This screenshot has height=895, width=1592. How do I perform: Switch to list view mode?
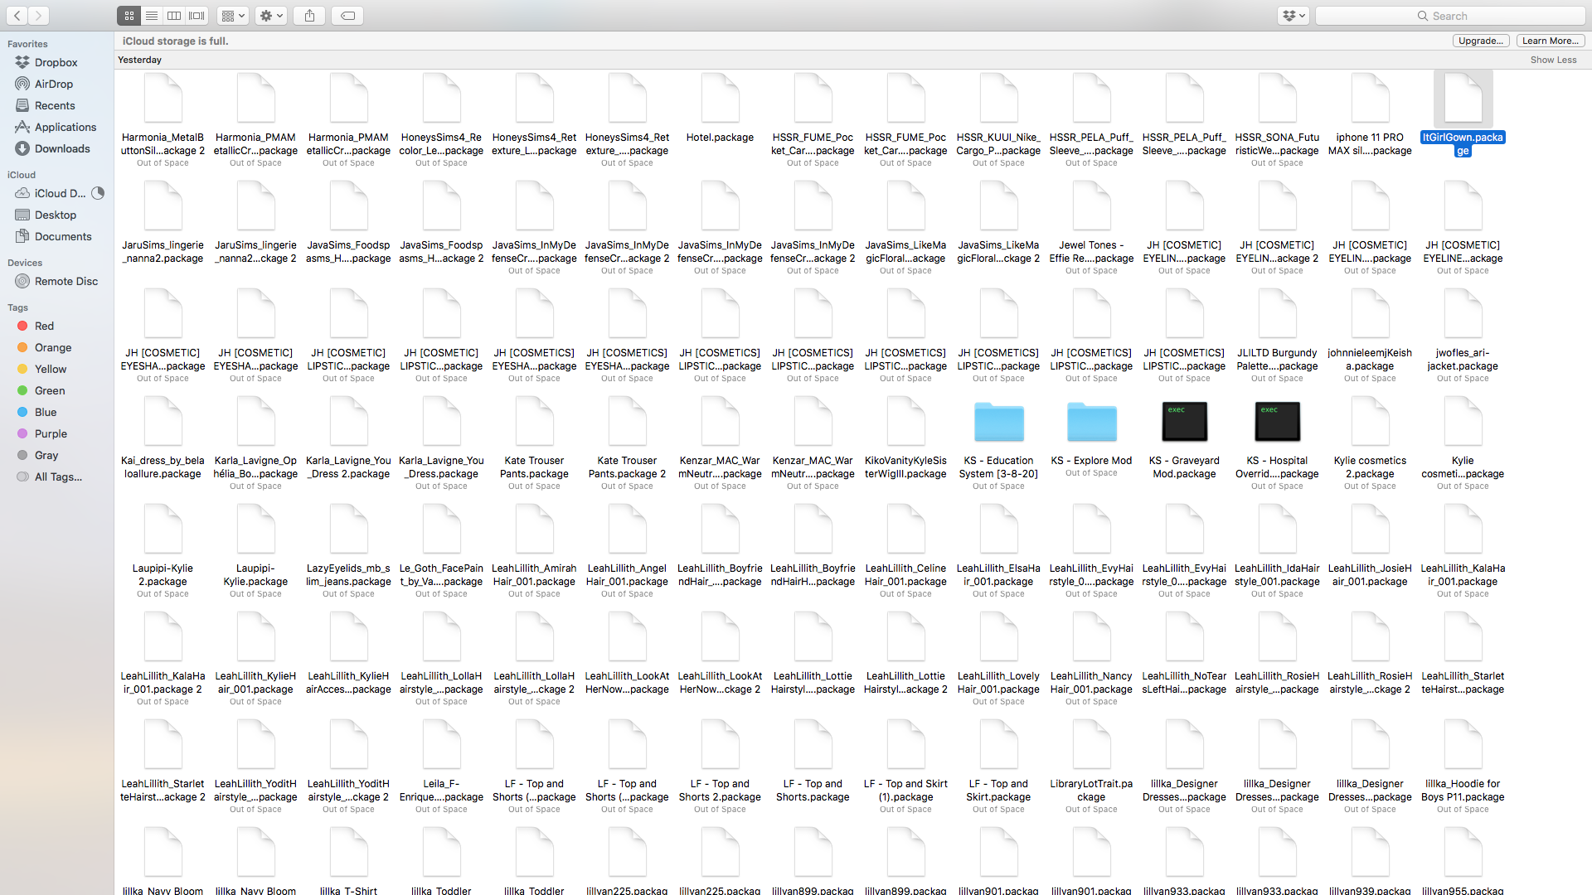[152, 16]
